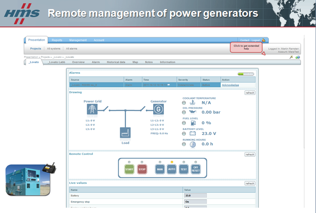Screen dimensions: 316x213
Task: Select All systems sub-menu item
Action: [x=54, y=49]
